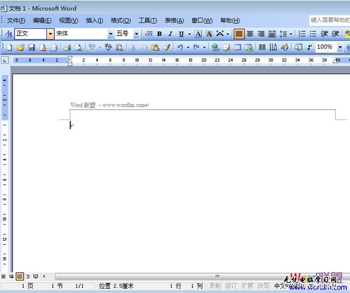Click the character scaling icon
Screen dimensions: 350x293
(220, 34)
